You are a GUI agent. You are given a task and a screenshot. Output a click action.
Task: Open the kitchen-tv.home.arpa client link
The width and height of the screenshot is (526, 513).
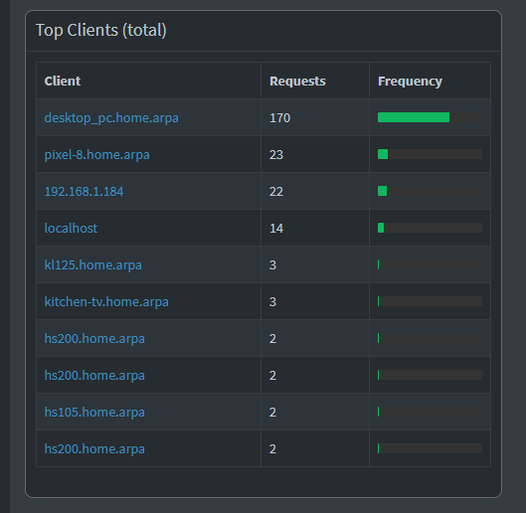click(x=106, y=301)
